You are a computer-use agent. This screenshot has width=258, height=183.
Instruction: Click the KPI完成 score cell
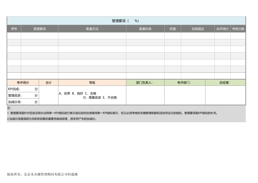point(23,89)
